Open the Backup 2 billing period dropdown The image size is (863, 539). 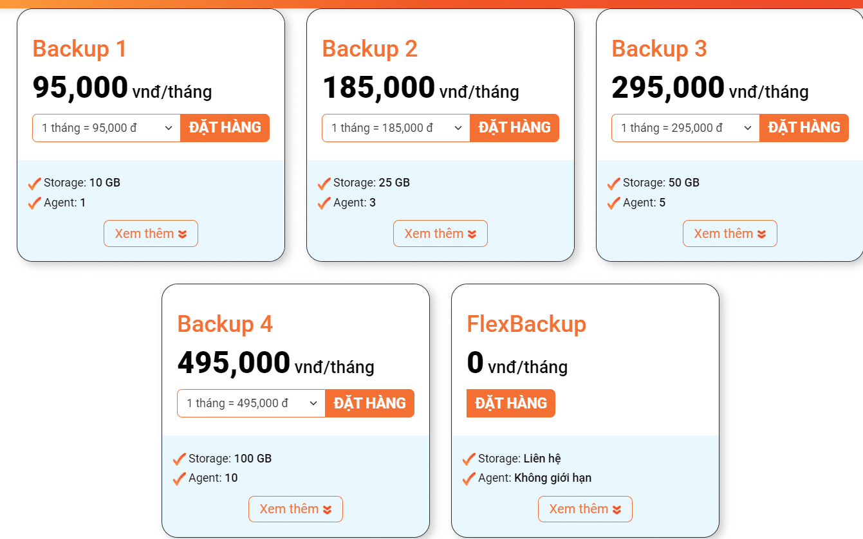point(396,128)
